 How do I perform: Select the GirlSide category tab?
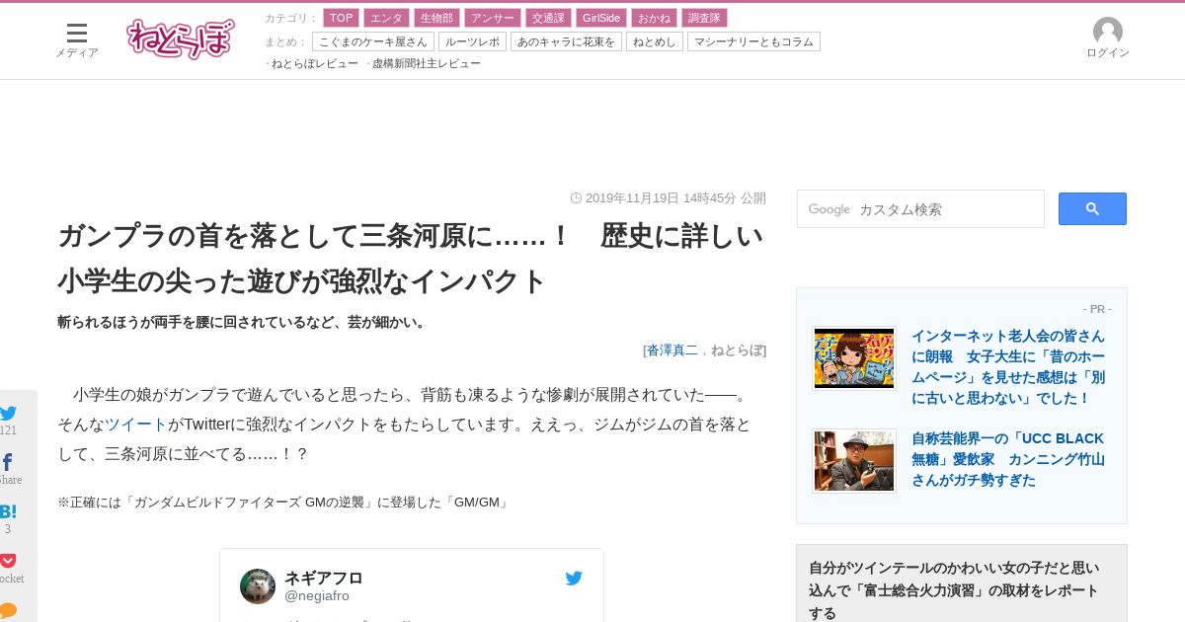tap(601, 18)
